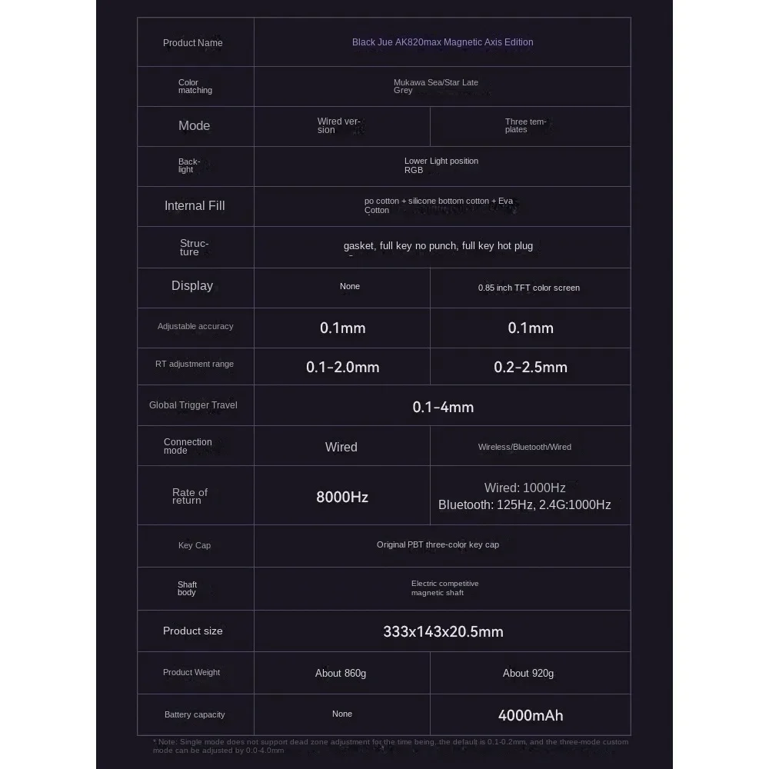
Task: Click the "Lower Light position RGB" backlight text
Action: [441, 165]
